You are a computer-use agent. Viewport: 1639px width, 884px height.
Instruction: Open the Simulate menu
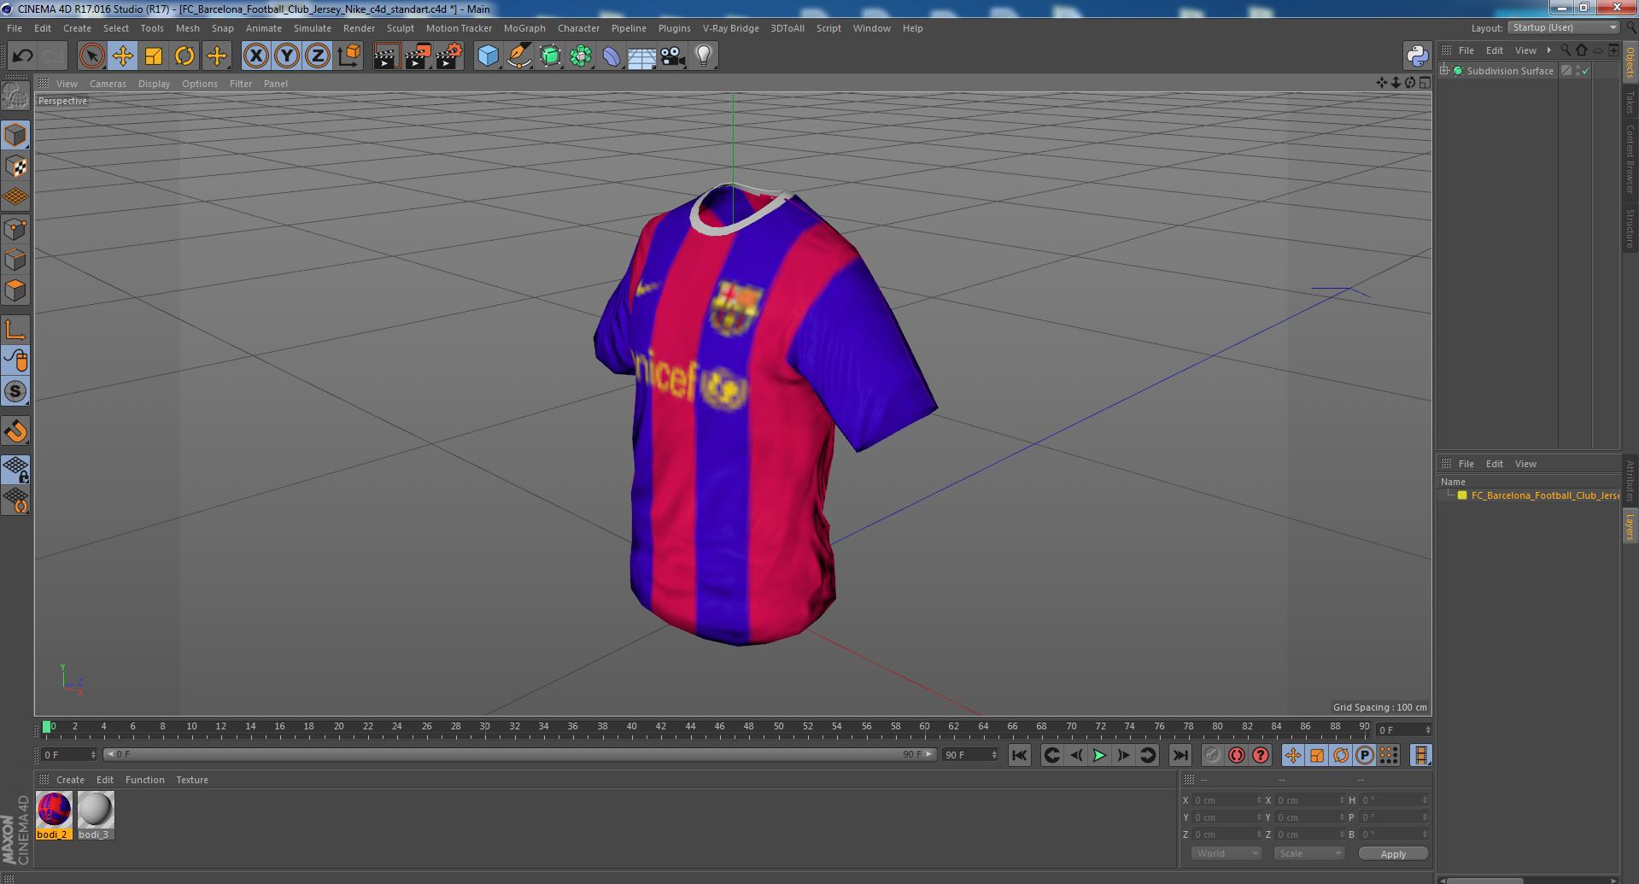[312, 28]
